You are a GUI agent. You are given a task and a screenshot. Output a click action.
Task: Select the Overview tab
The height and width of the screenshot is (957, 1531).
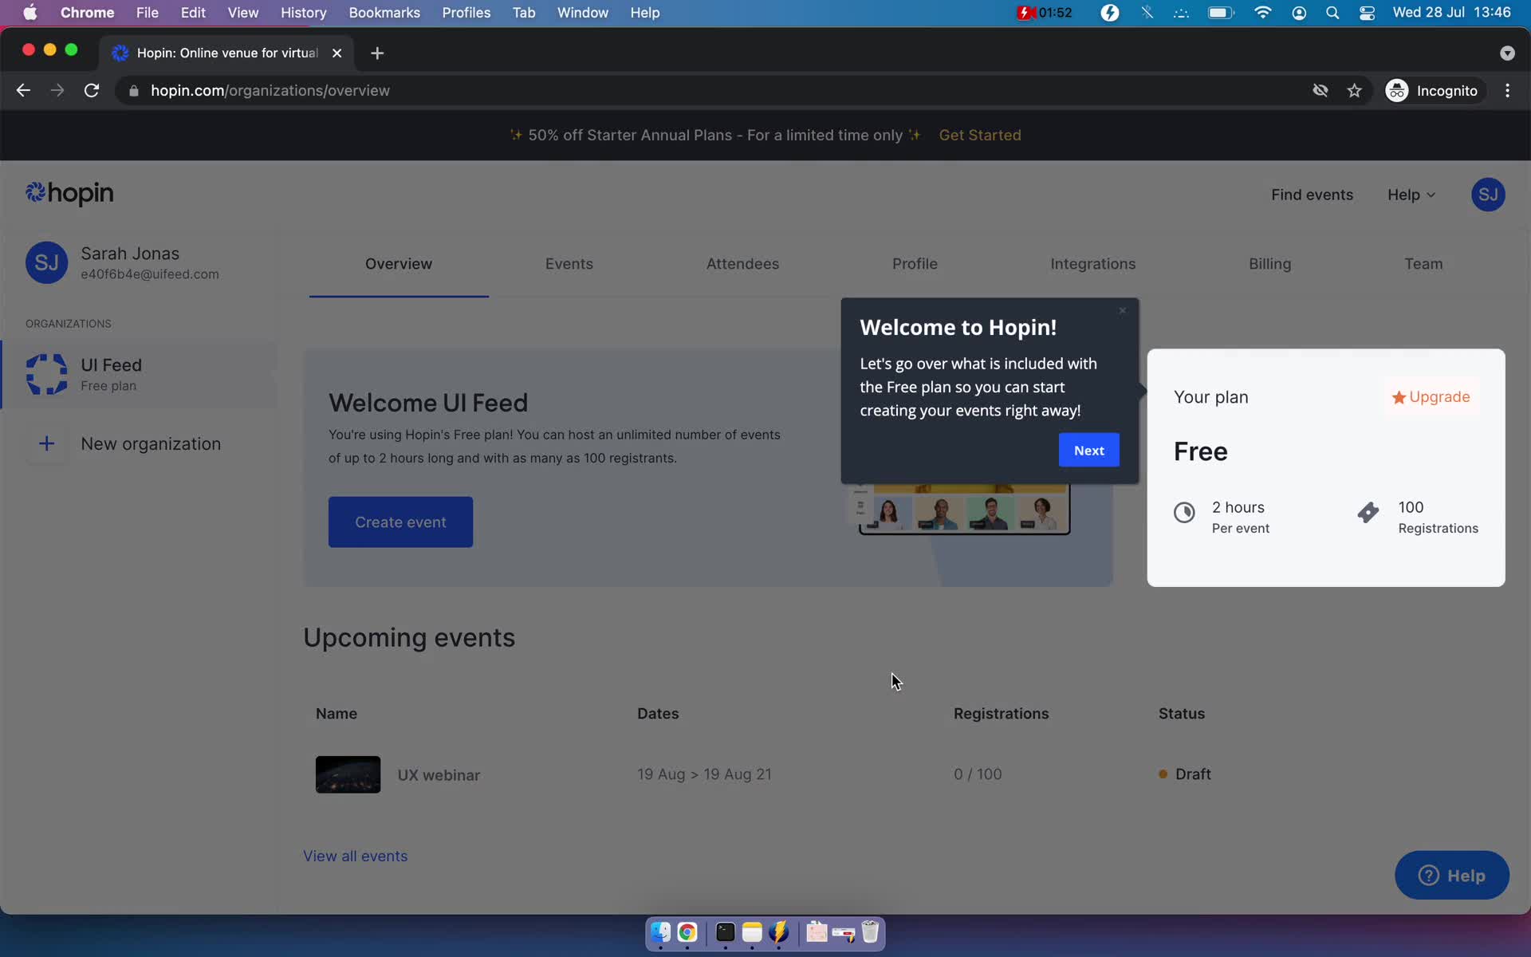click(399, 264)
